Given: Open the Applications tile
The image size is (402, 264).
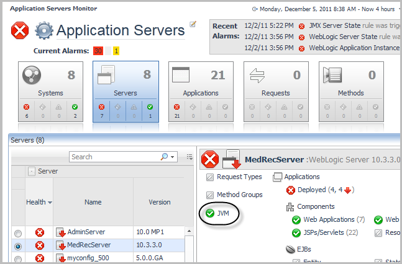Looking at the screenshot, I should click(x=201, y=92).
